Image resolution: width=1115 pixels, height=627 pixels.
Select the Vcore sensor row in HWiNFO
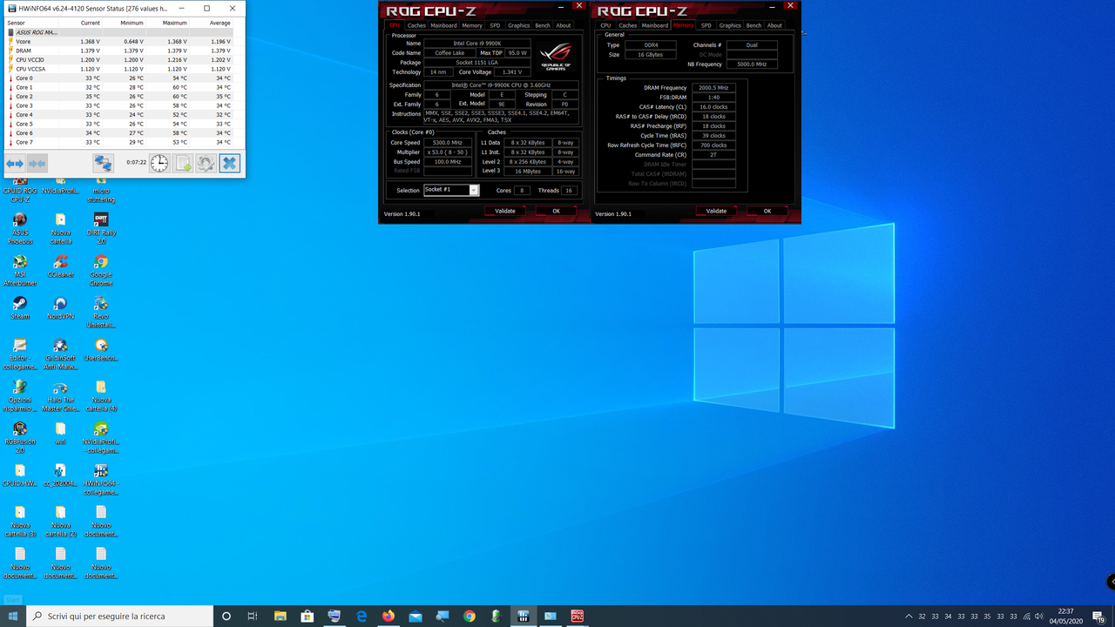tap(52, 42)
